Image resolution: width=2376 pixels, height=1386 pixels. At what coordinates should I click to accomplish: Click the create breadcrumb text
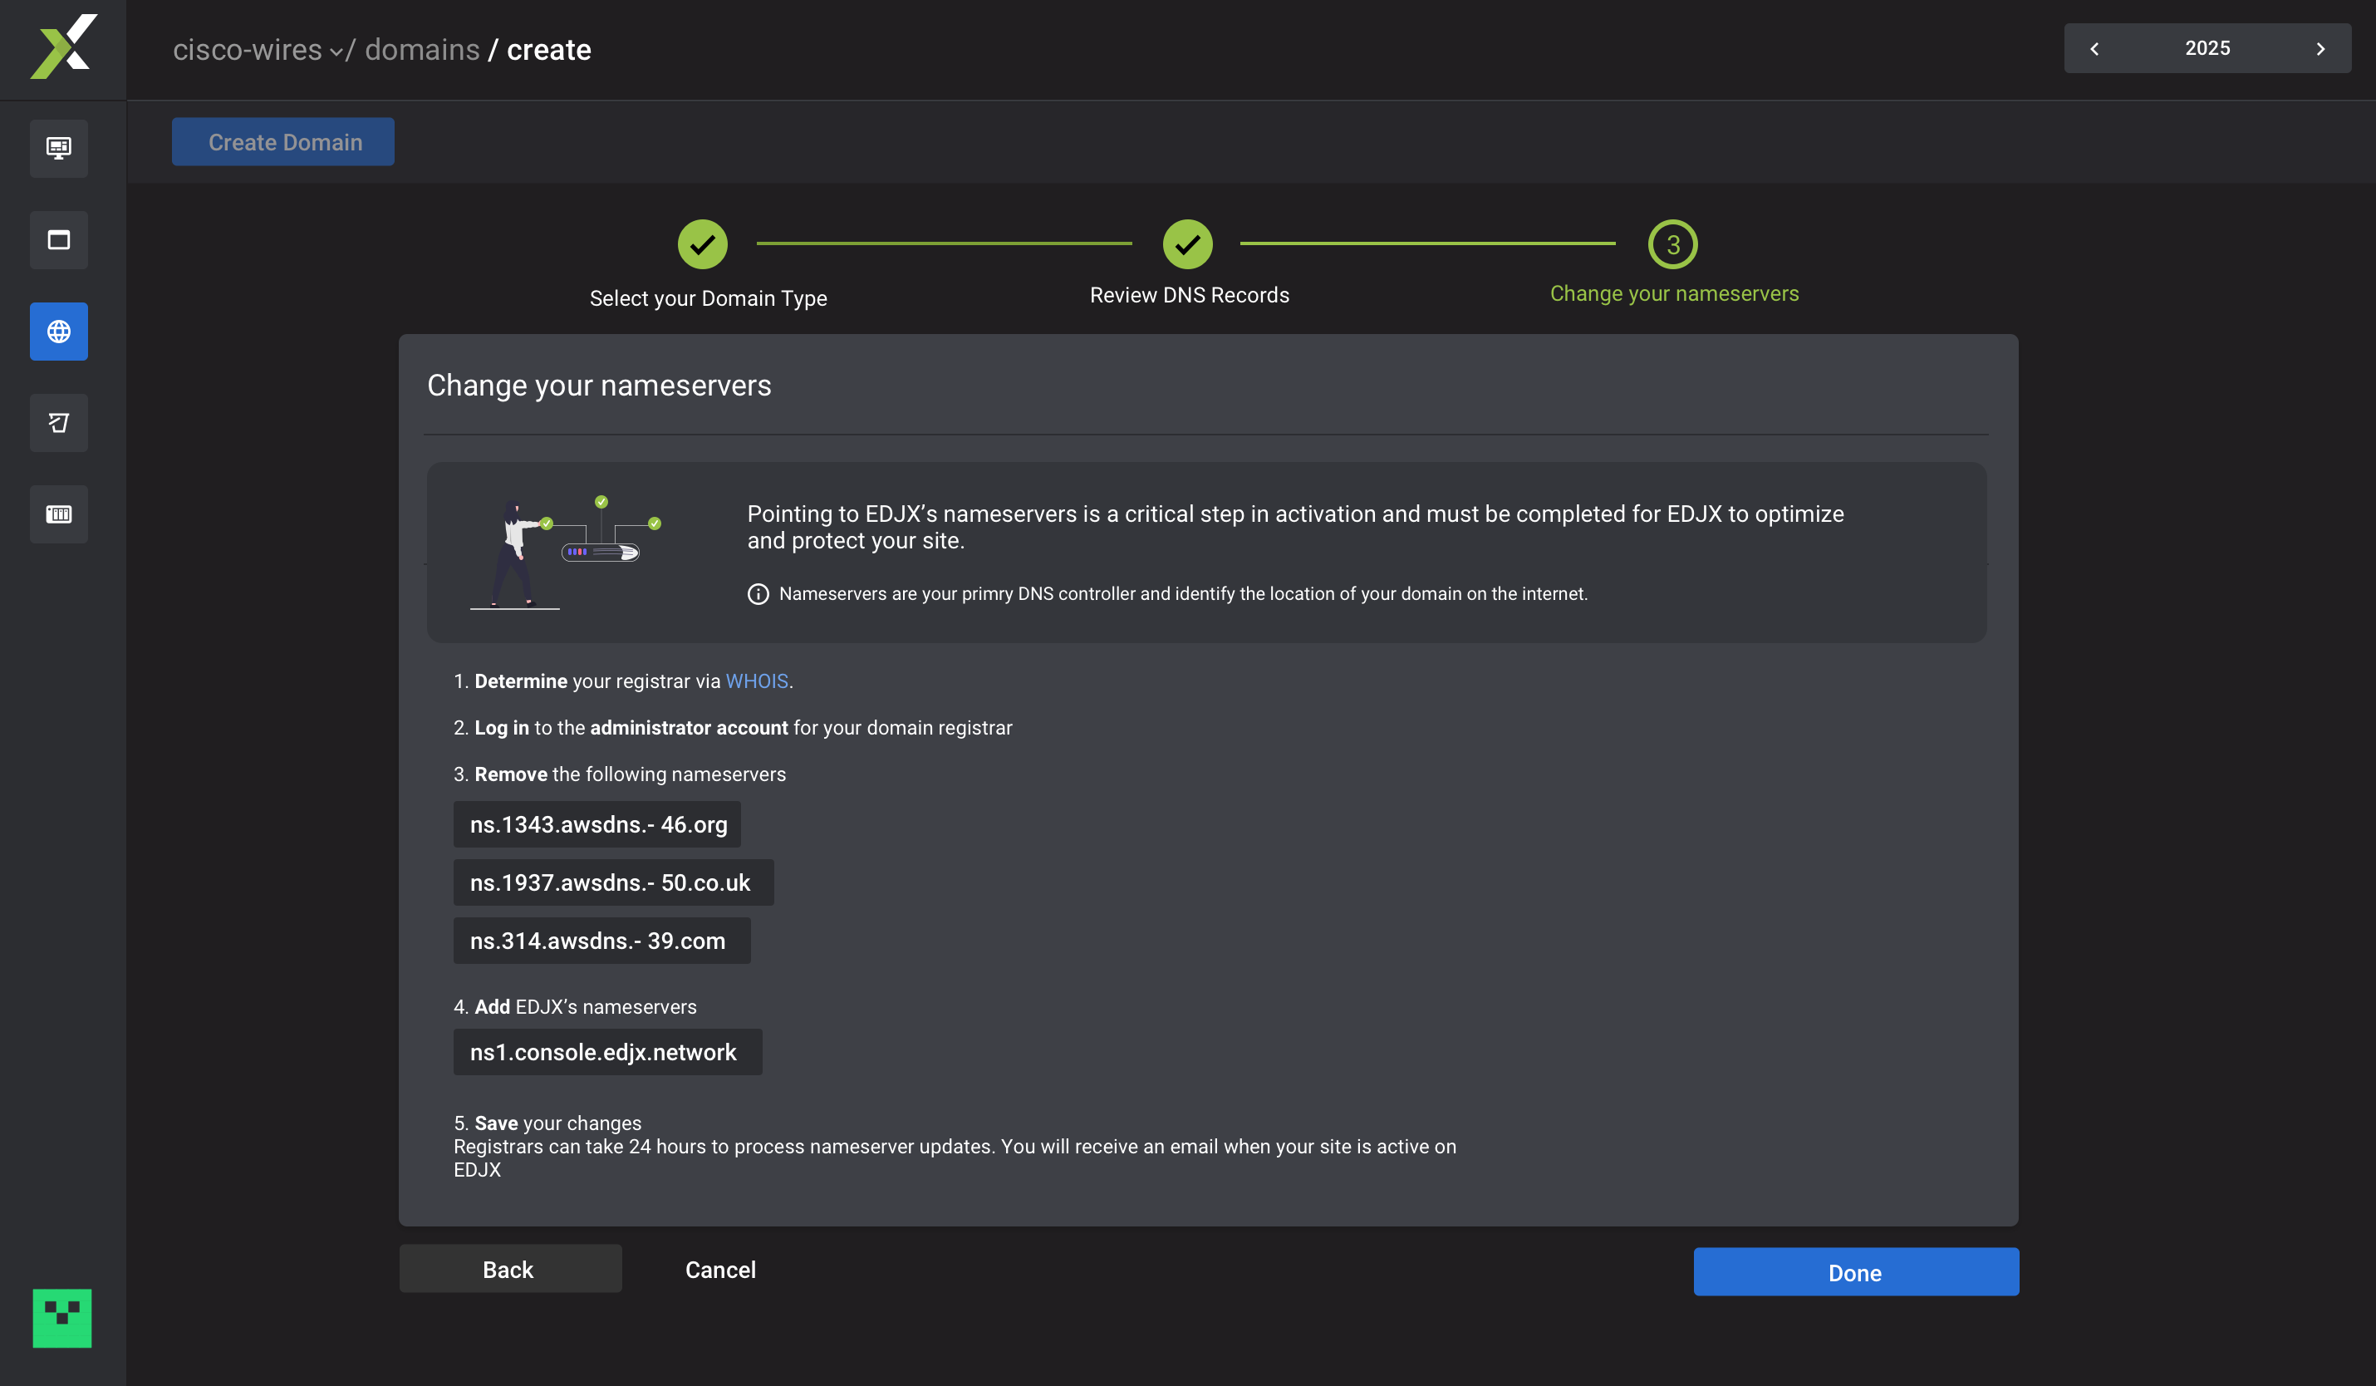(549, 49)
